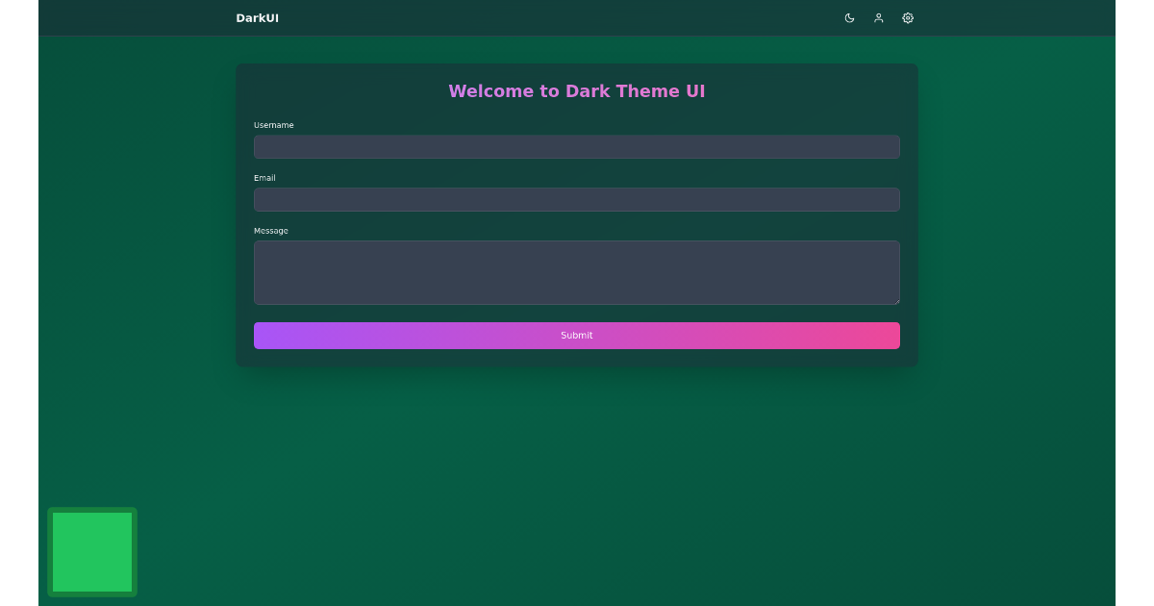Click the textarea resize handle
The image size is (1154, 606).
[895, 300]
